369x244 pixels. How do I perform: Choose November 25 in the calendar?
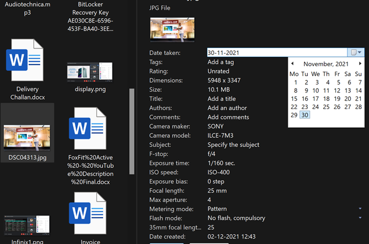(x=326, y=107)
